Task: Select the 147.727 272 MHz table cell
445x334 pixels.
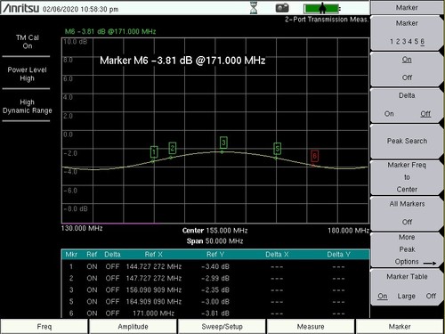Action: pyautogui.click(x=154, y=278)
